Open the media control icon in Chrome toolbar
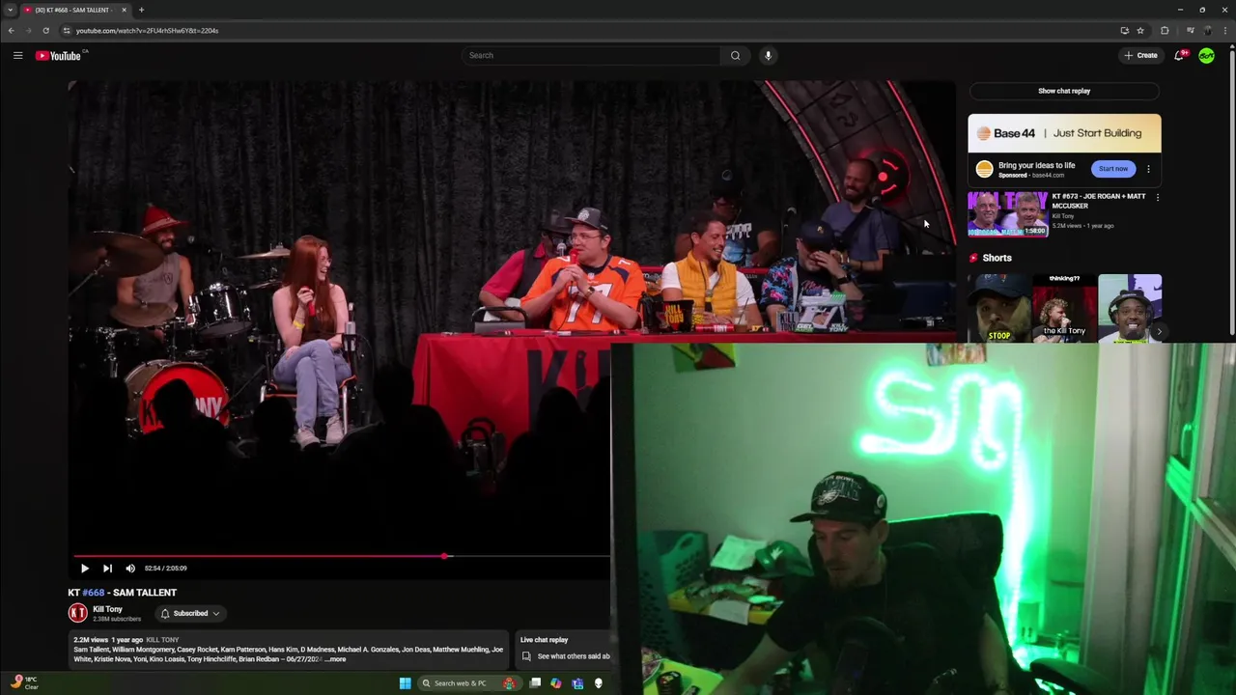Viewport: 1236px width, 695px height. 1190,30
